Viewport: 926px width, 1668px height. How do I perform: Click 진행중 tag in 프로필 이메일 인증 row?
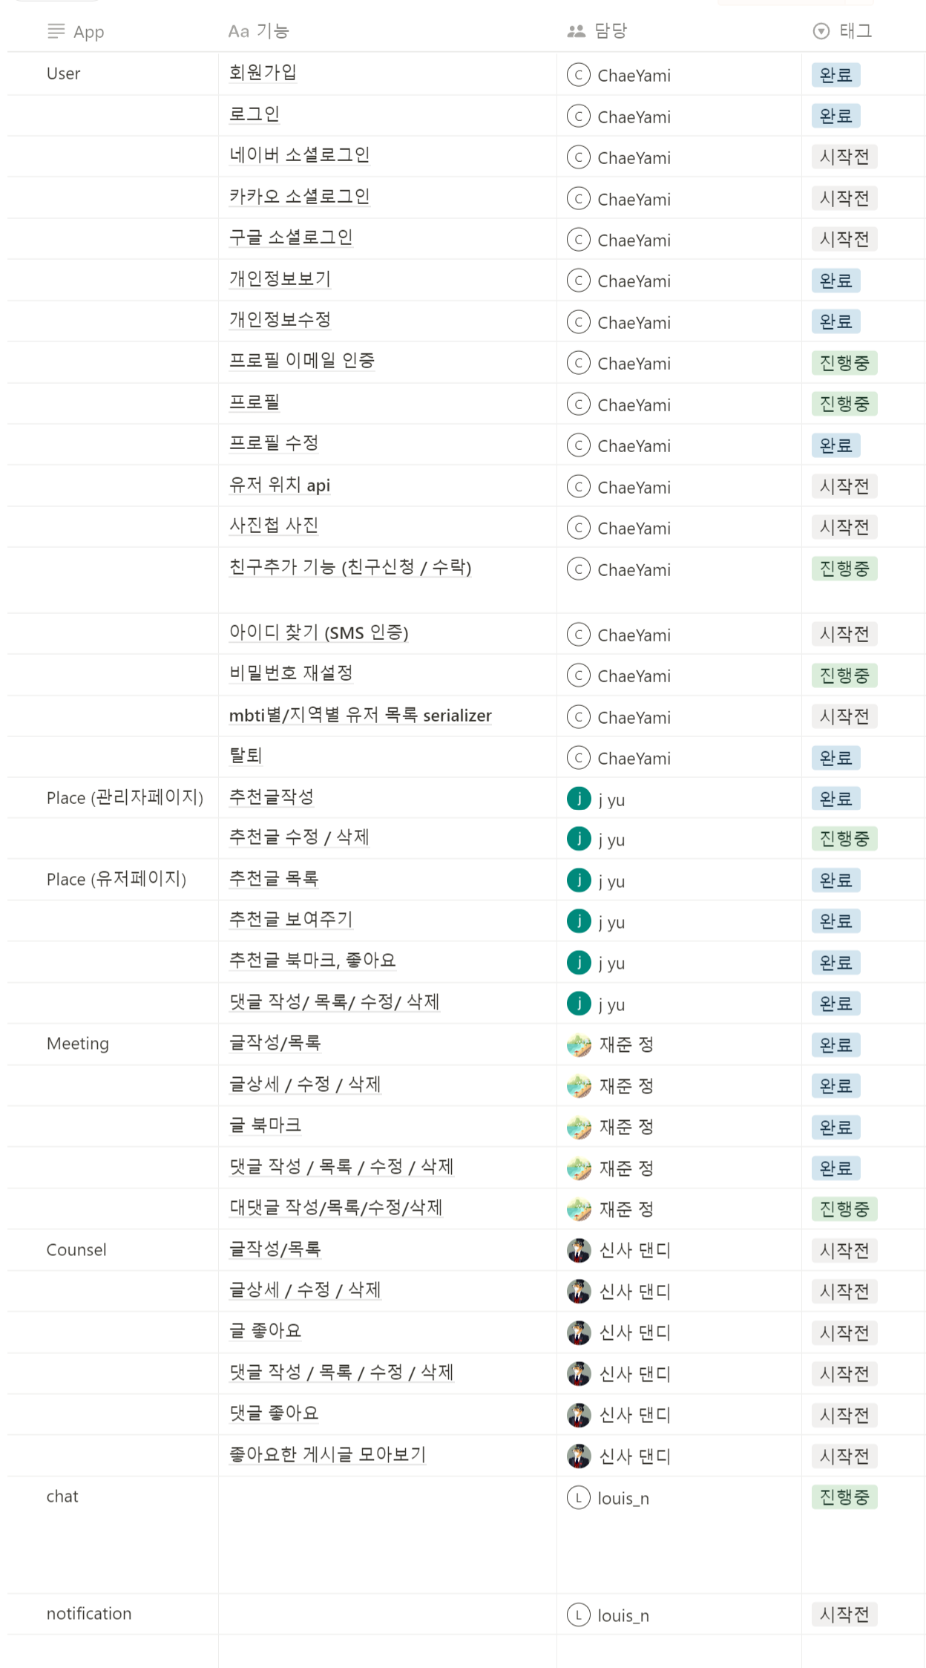click(844, 363)
